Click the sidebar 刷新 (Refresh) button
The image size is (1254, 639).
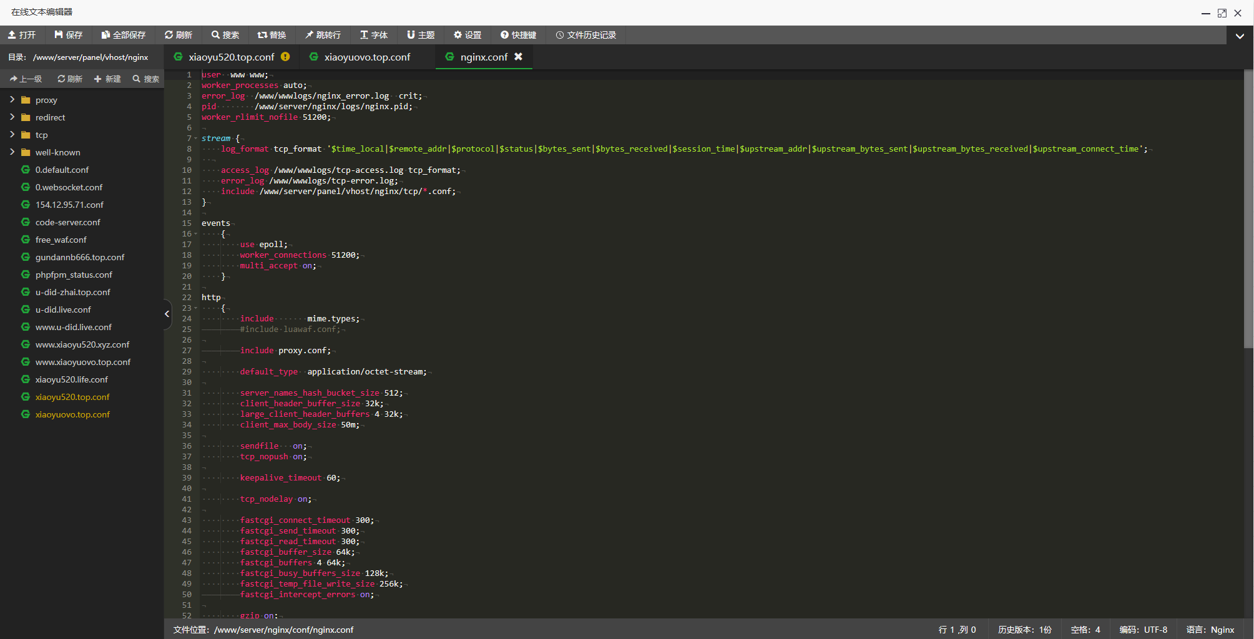(70, 79)
